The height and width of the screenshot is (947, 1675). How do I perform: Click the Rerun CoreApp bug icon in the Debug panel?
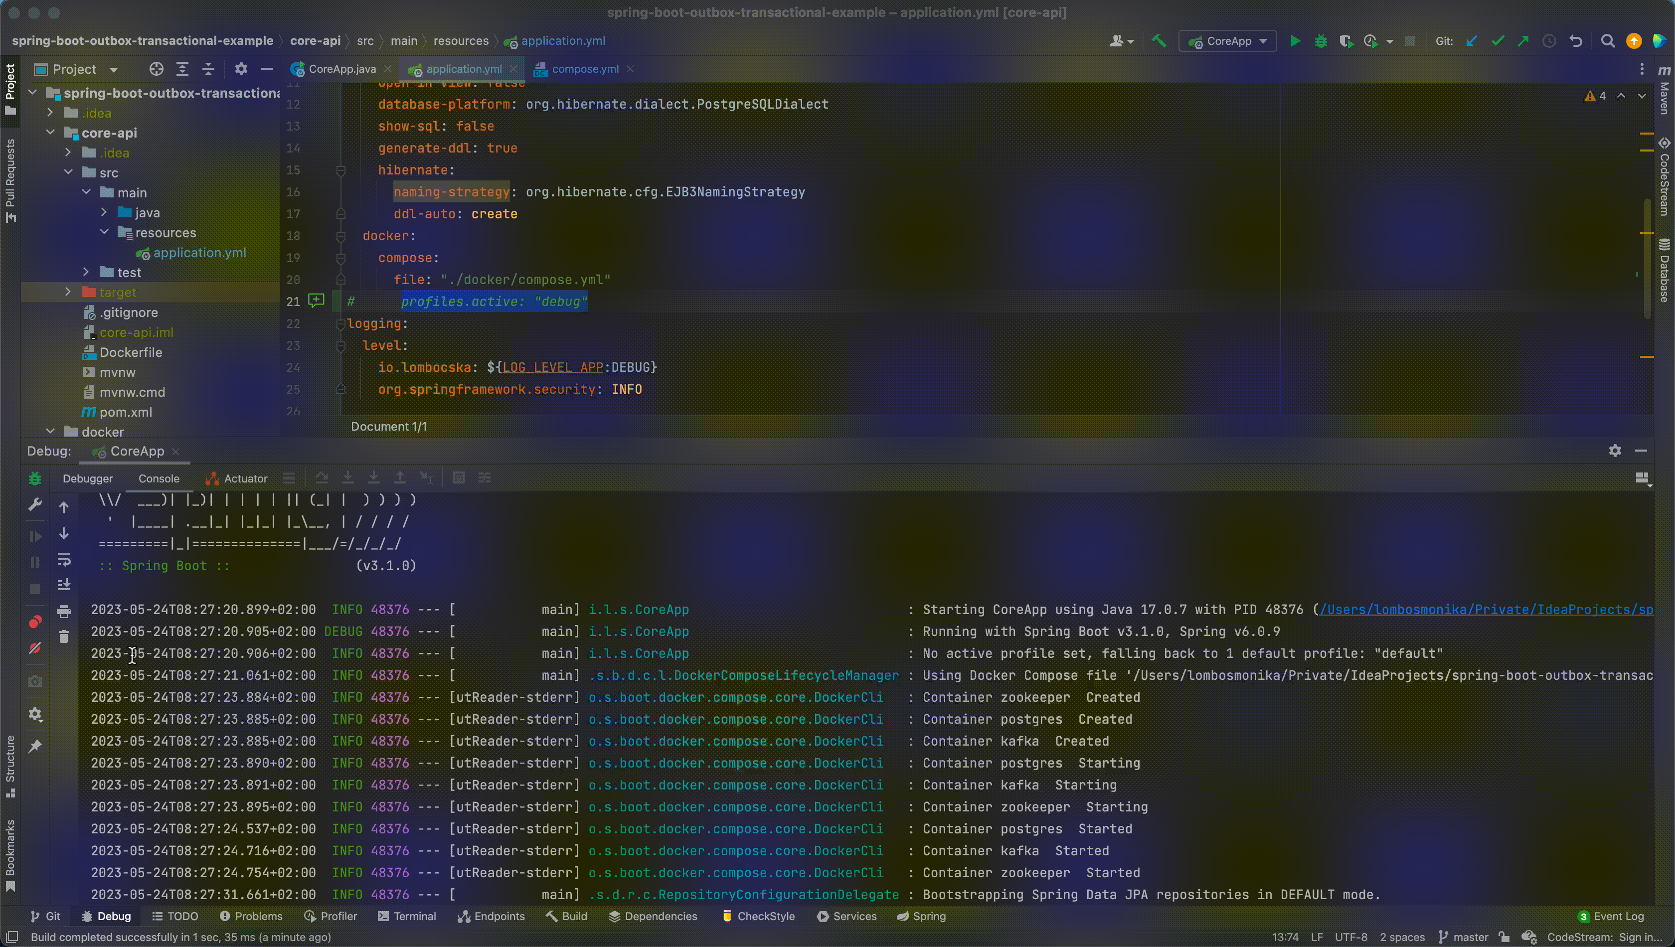[x=35, y=478]
